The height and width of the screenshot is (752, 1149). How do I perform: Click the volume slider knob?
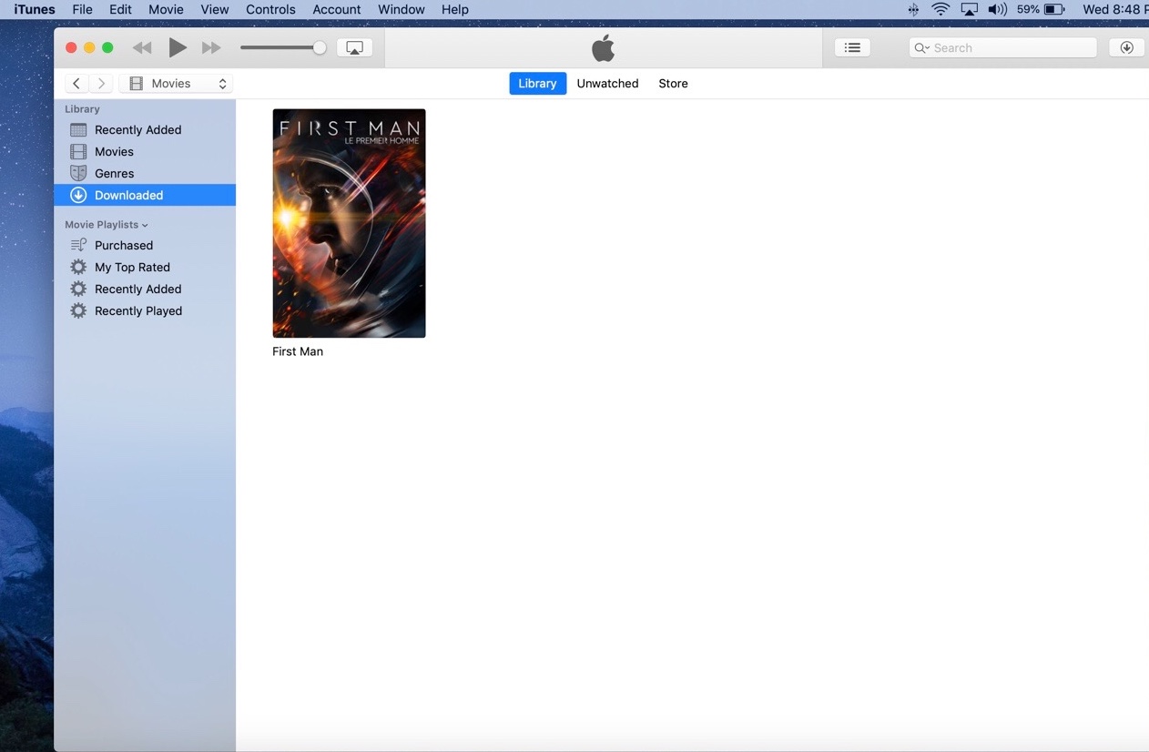point(320,47)
